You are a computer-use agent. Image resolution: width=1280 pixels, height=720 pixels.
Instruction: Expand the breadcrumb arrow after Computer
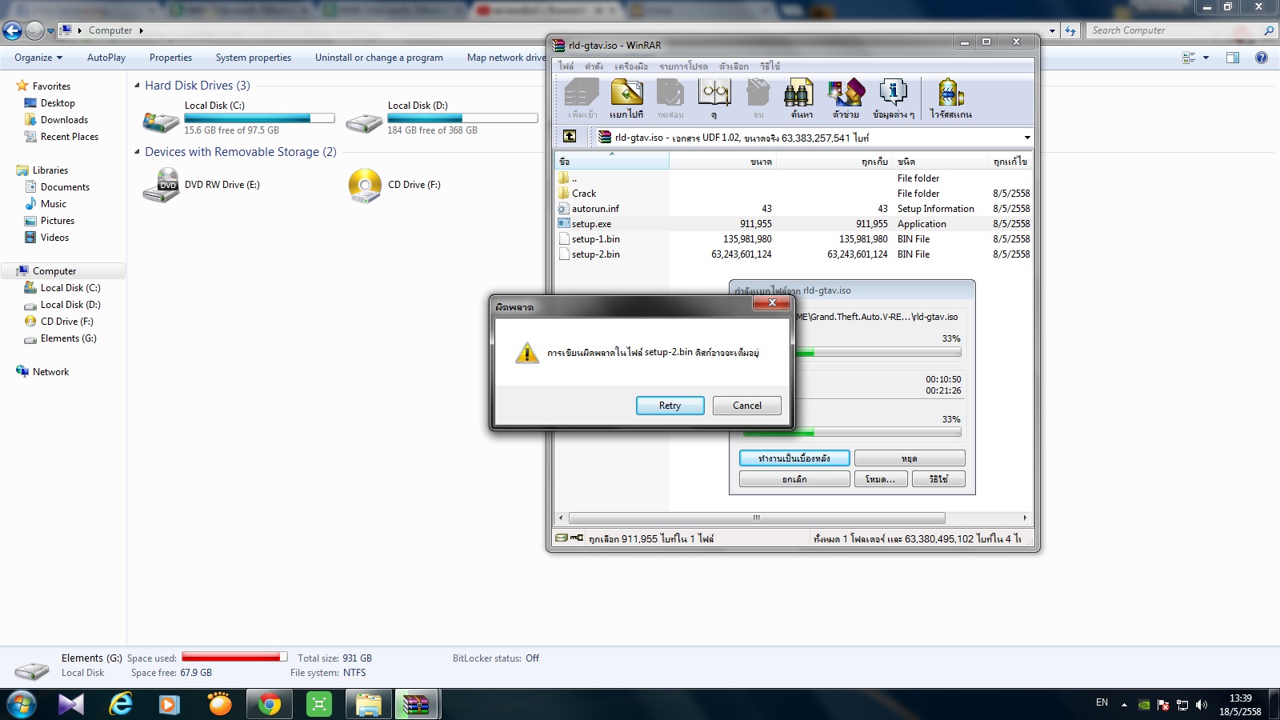coord(142,30)
